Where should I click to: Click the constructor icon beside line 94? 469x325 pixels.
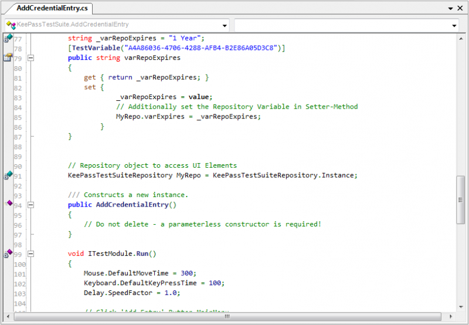[x=8, y=204]
